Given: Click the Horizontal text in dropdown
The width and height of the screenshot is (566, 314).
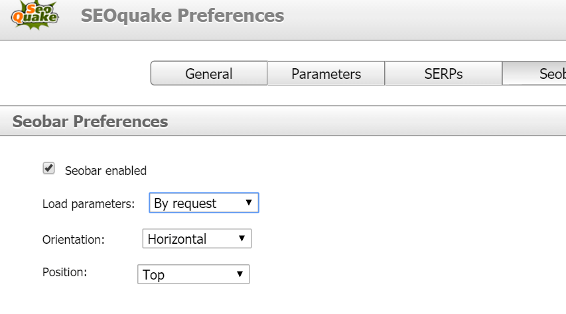Looking at the screenshot, I should click(x=177, y=239).
